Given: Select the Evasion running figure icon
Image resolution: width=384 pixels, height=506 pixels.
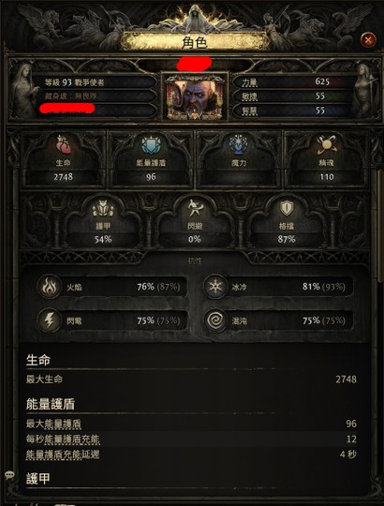Looking at the screenshot, I should (x=195, y=208).
